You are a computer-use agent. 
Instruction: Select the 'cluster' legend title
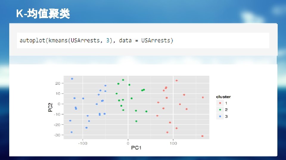pyautogui.click(x=223, y=97)
